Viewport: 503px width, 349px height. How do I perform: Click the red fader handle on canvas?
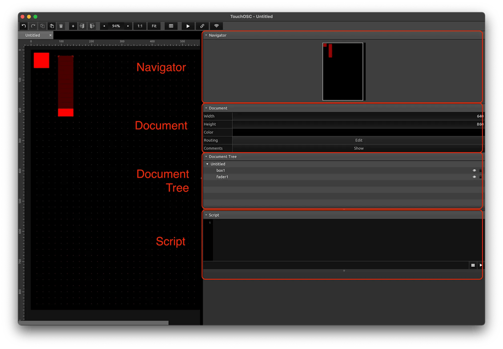click(66, 112)
